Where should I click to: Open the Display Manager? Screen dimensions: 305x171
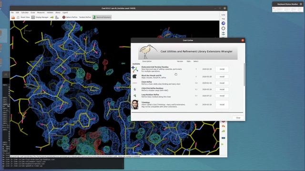[x=40, y=17]
